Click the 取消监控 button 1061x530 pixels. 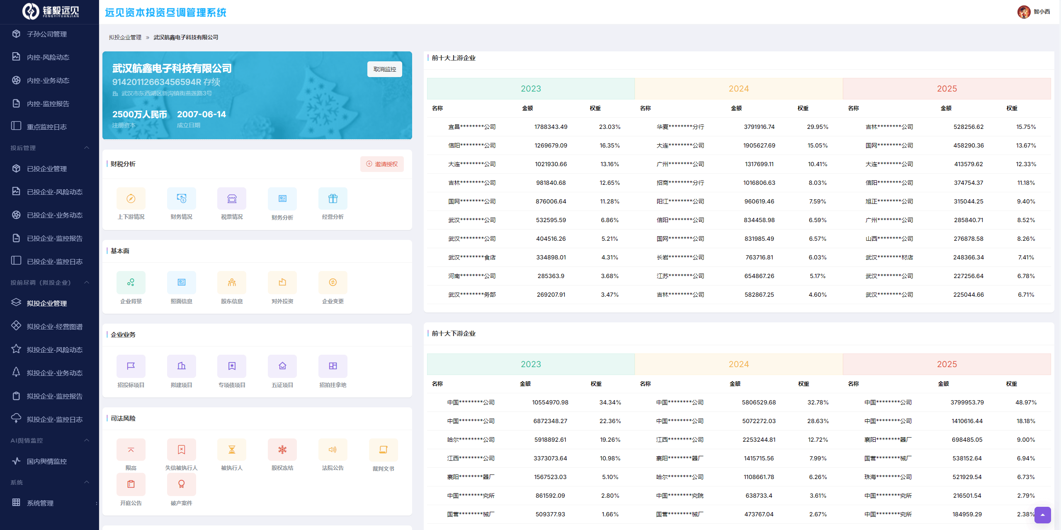coord(384,69)
